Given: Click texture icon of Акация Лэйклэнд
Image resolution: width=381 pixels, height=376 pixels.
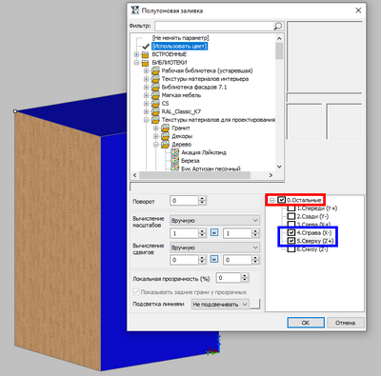Looking at the screenshot, I should pos(175,153).
